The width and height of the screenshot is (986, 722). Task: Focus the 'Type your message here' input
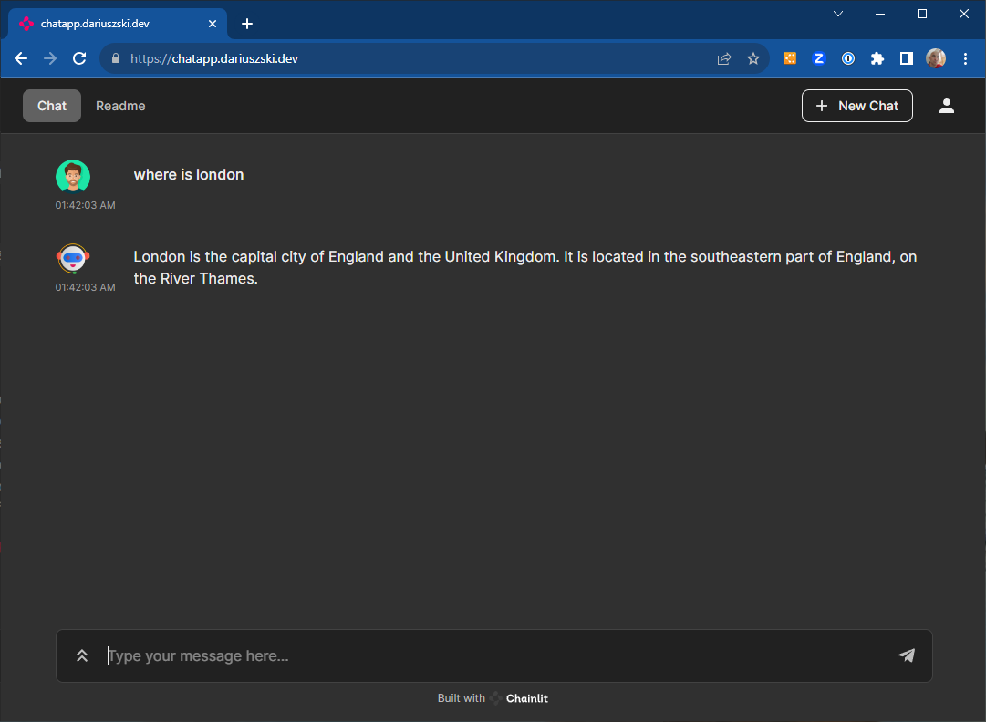pos(493,655)
